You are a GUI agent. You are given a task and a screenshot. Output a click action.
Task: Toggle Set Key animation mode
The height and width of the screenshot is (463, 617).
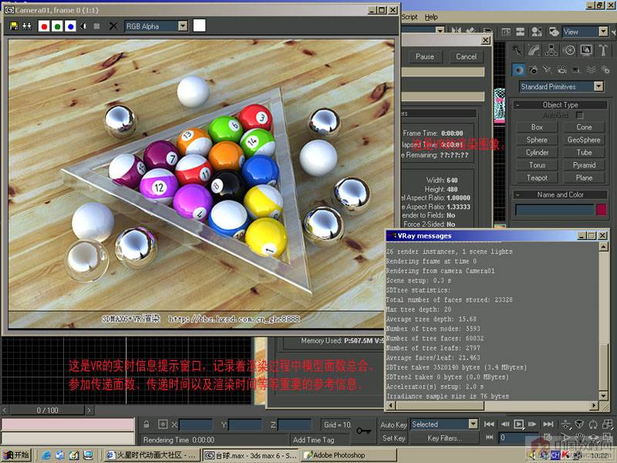tap(393, 438)
